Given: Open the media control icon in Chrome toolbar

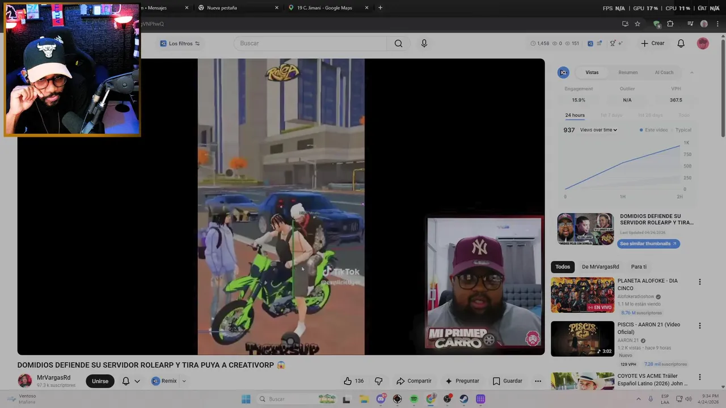Looking at the screenshot, I should point(690,24).
